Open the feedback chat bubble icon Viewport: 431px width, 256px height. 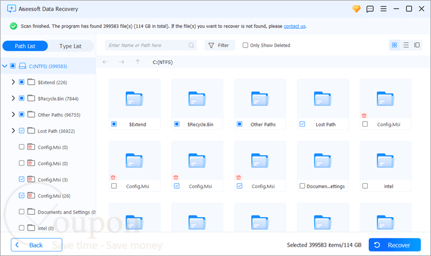coord(370,9)
